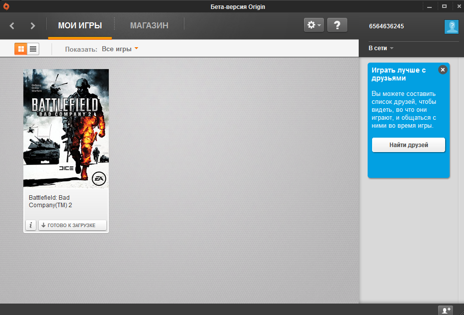Maximize the Origin window
Screen dimensions: 464x315
pos(444,6)
